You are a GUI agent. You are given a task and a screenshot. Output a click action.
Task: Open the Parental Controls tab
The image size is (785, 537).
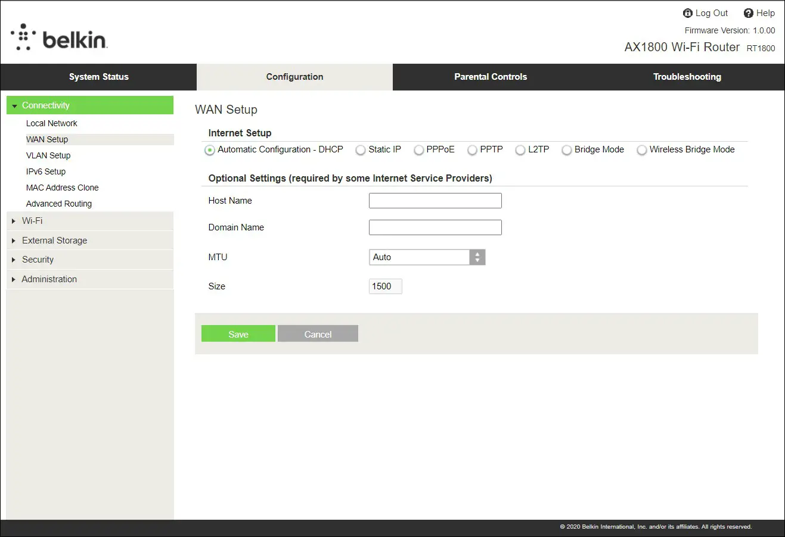[491, 77]
